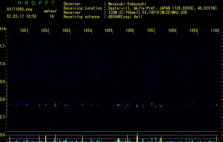Click time axis marker 1053
Image resolution: width=223 pixels, height=142 pixels.
[x=66, y=31]
